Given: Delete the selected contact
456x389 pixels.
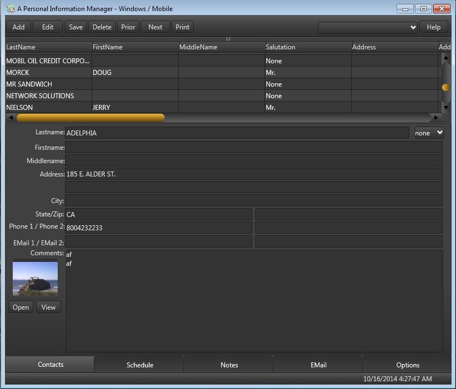Looking at the screenshot, I should tap(102, 27).
